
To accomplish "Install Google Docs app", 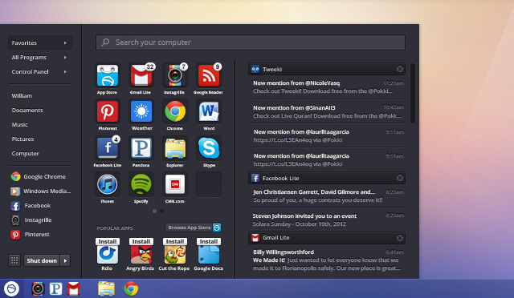I will tap(209, 241).
